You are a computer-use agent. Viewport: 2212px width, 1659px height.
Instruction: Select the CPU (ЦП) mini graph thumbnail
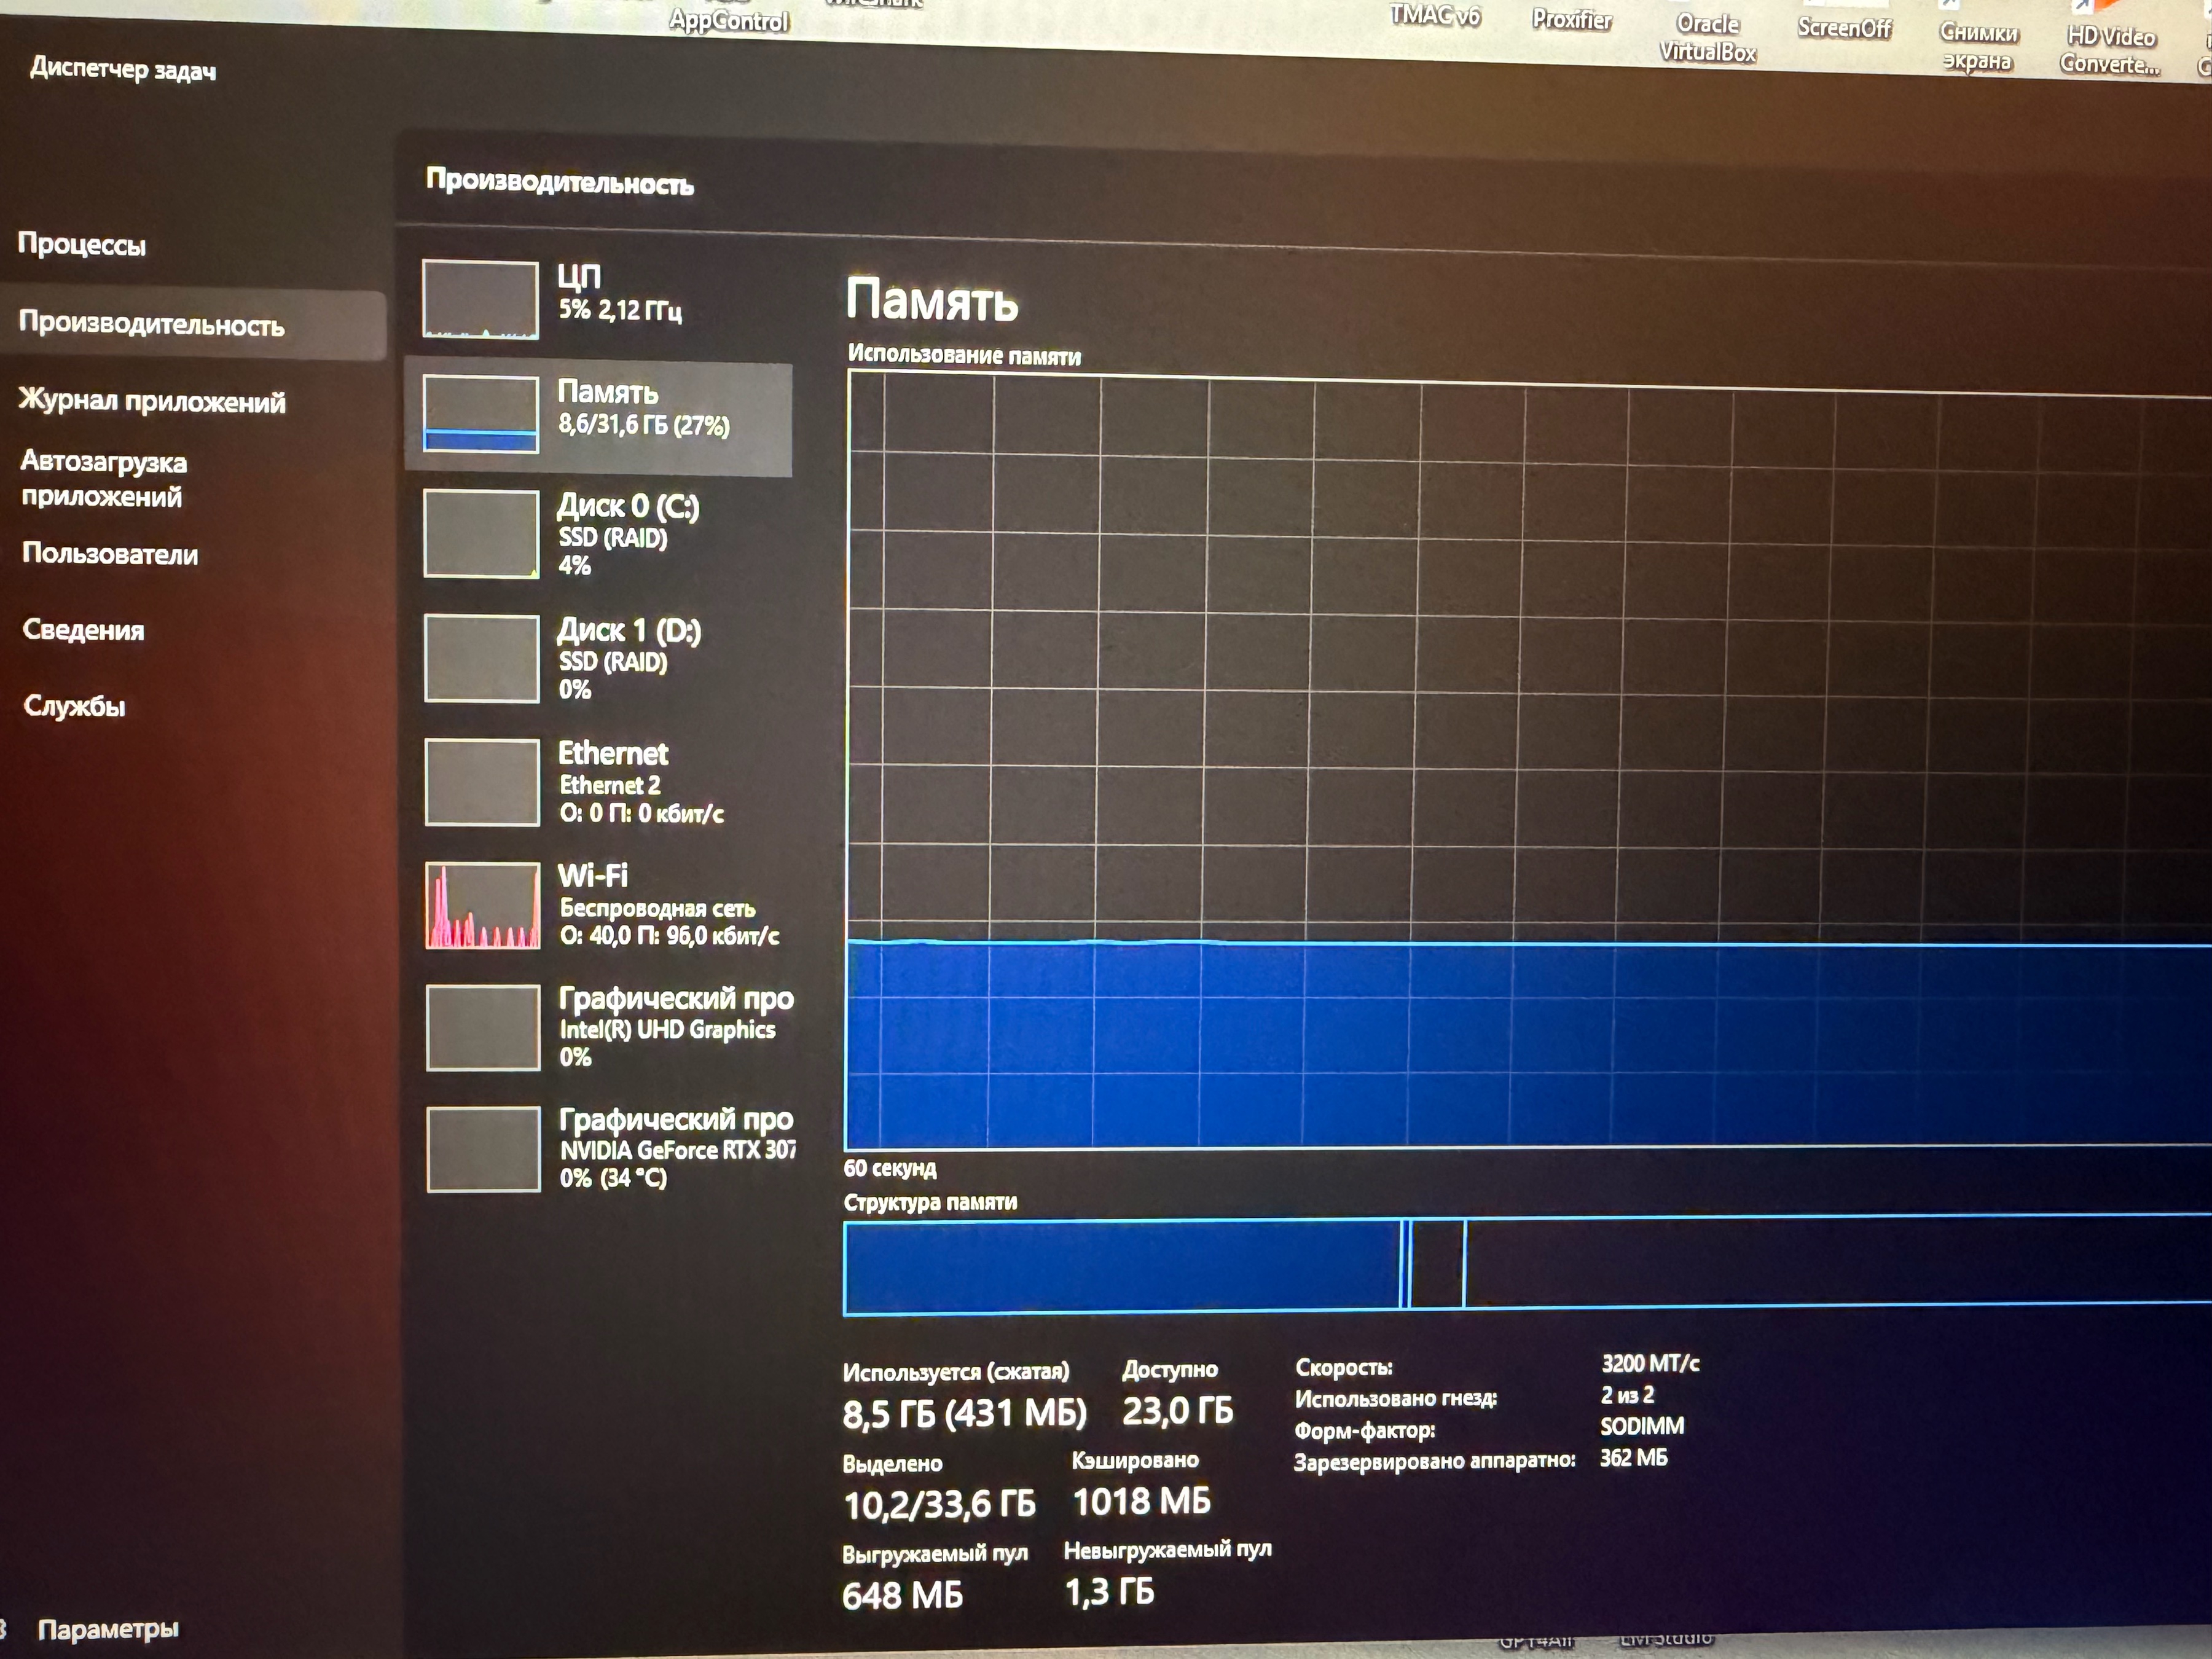pos(480,299)
